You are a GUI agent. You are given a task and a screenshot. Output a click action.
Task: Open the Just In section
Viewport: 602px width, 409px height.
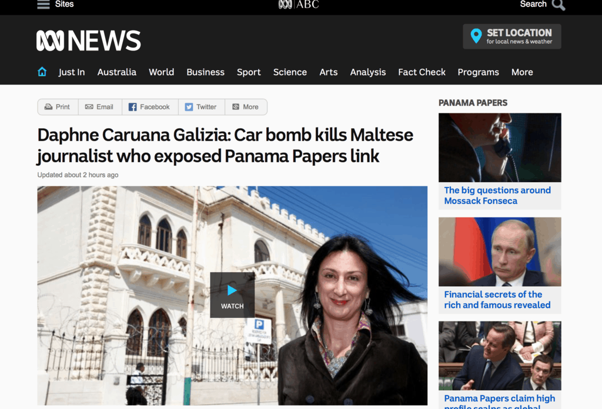72,72
